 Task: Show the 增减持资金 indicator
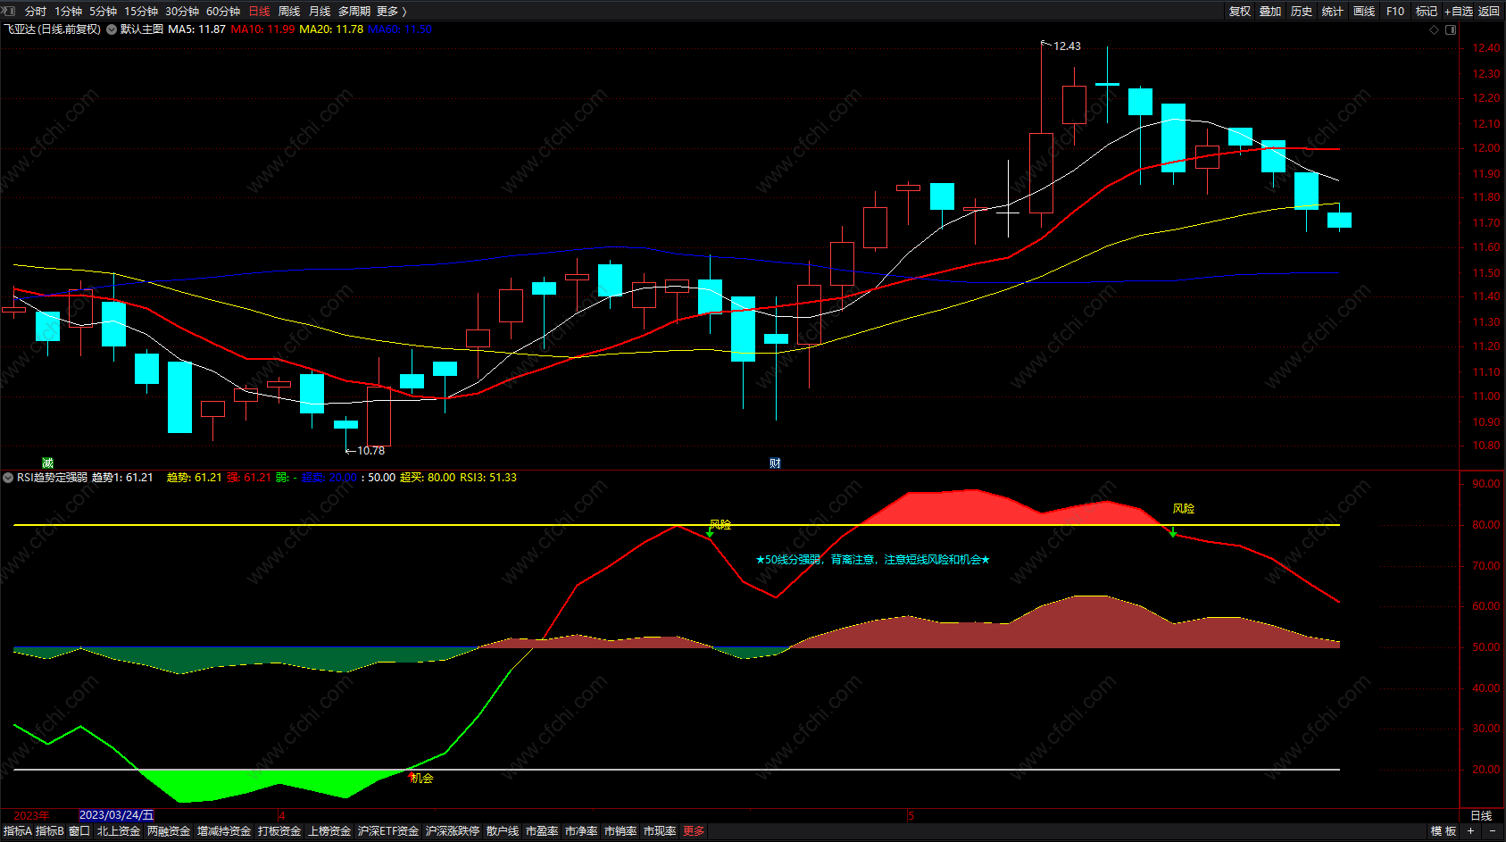pyautogui.click(x=224, y=831)
